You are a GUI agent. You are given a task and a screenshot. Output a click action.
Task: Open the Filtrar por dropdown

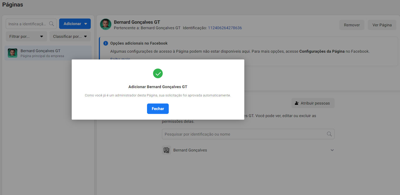click(26, 36)
